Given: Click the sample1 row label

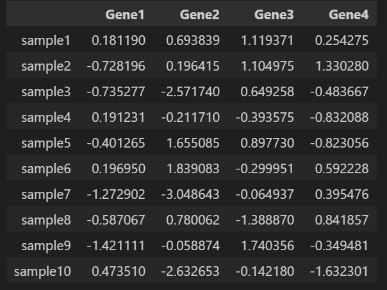Looking at the screenshot, I should pos(46,40).
